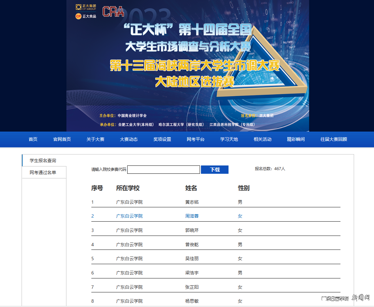
Task: Open the 学习天地 menu item
Action: pos(229,139)
